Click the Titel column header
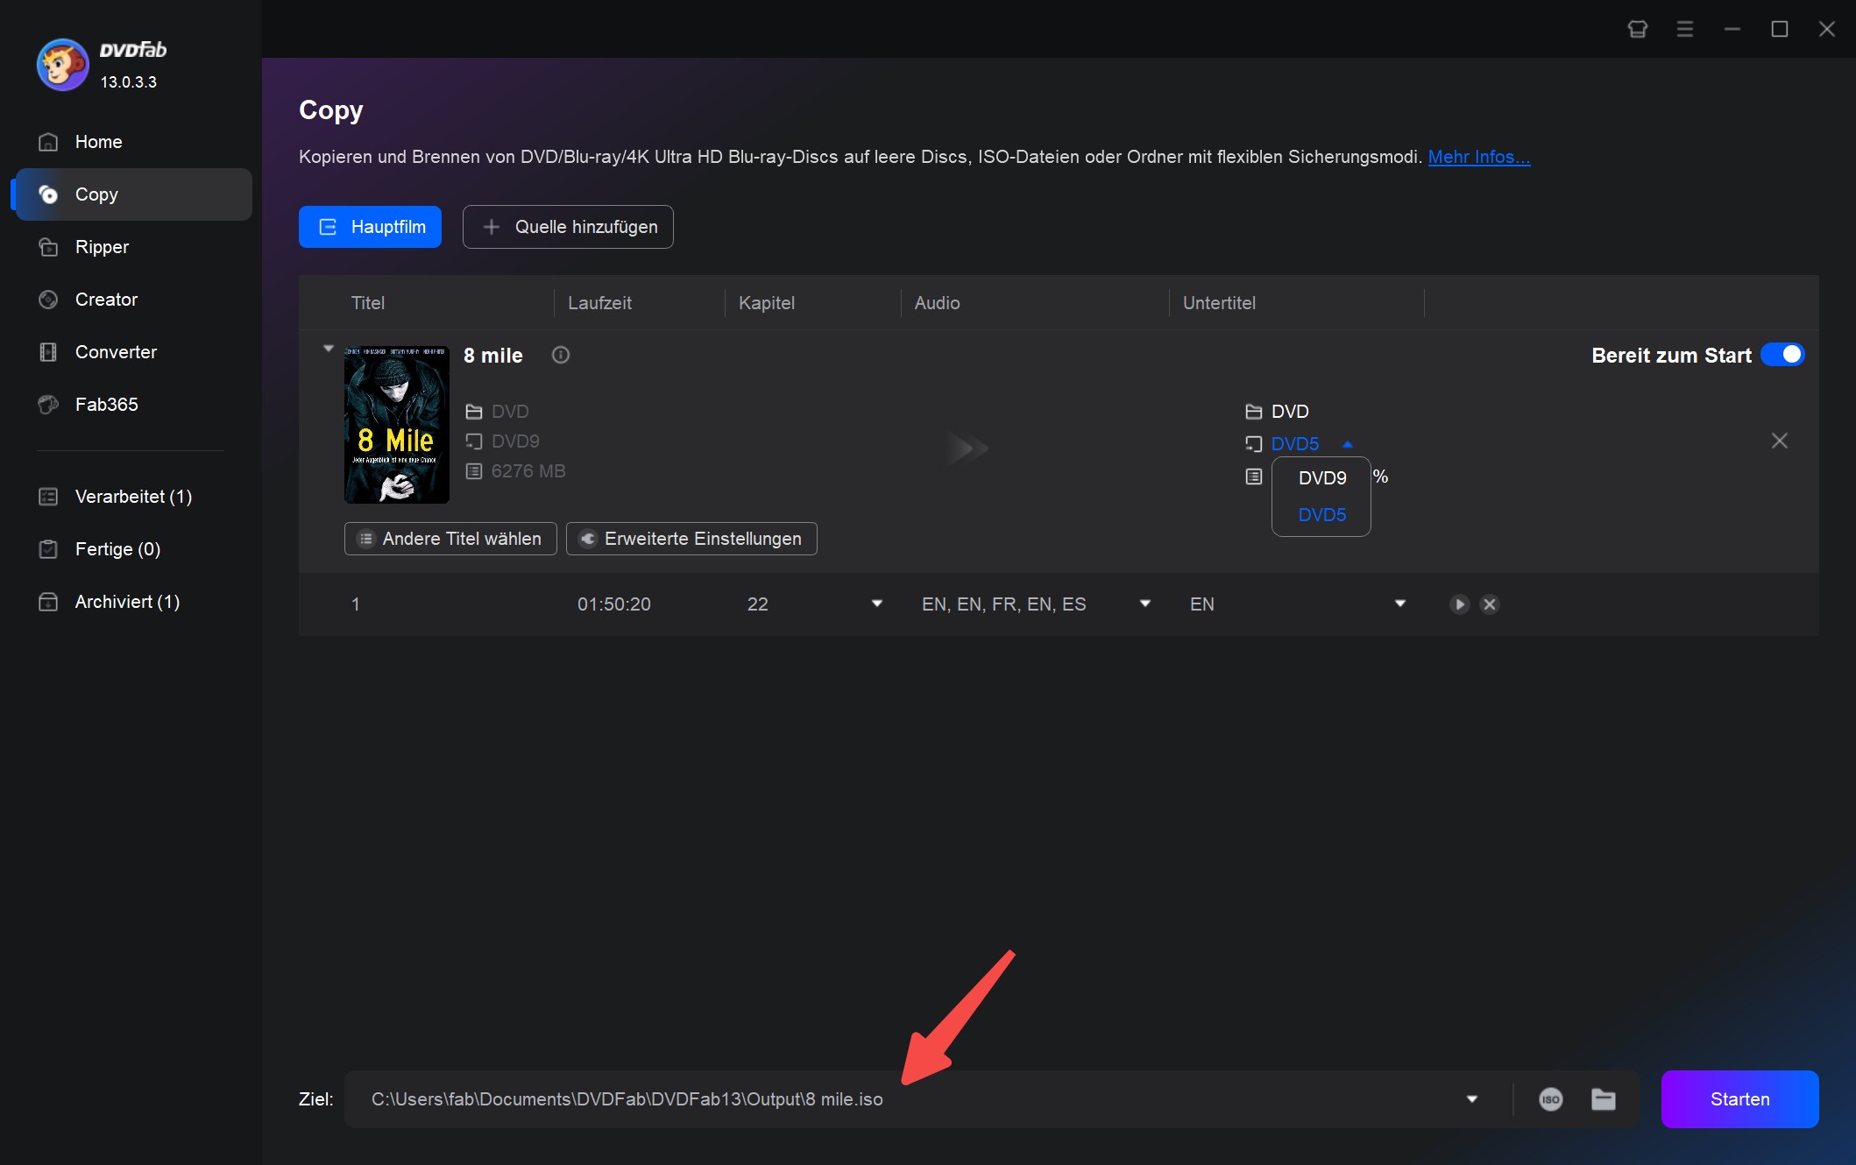This screenshot has height=1165, width=1856. (x=368, y=303)
